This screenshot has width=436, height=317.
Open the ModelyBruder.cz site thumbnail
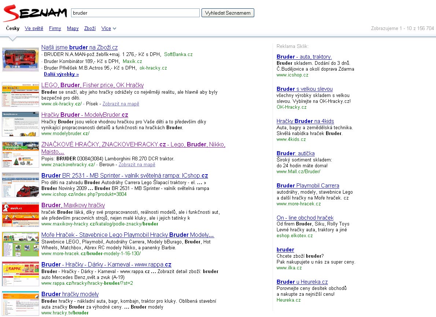click(20, 124)
